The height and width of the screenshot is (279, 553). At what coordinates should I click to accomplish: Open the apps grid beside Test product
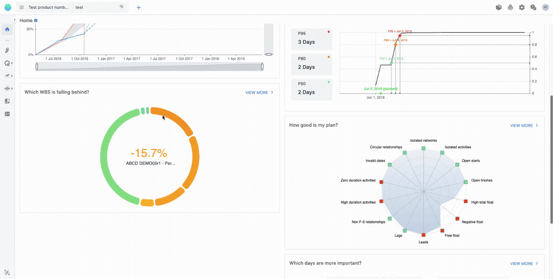[x=22, y=7]
